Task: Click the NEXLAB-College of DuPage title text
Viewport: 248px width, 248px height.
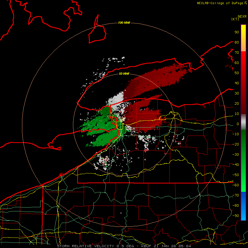Action: [x=222, y=3]
